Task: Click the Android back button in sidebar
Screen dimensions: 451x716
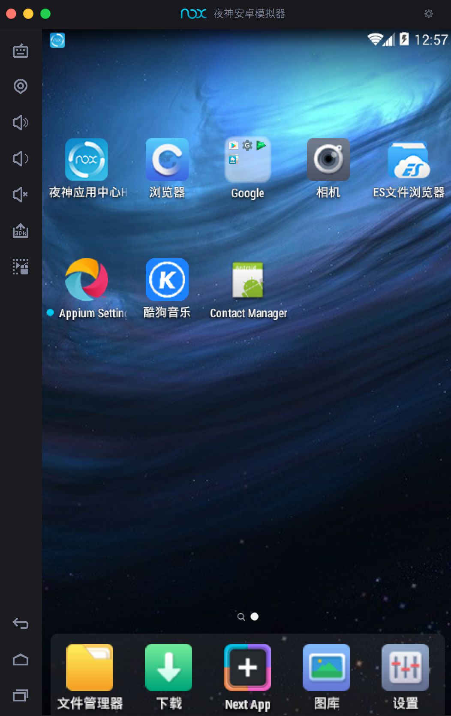Action: click(21, 623)
